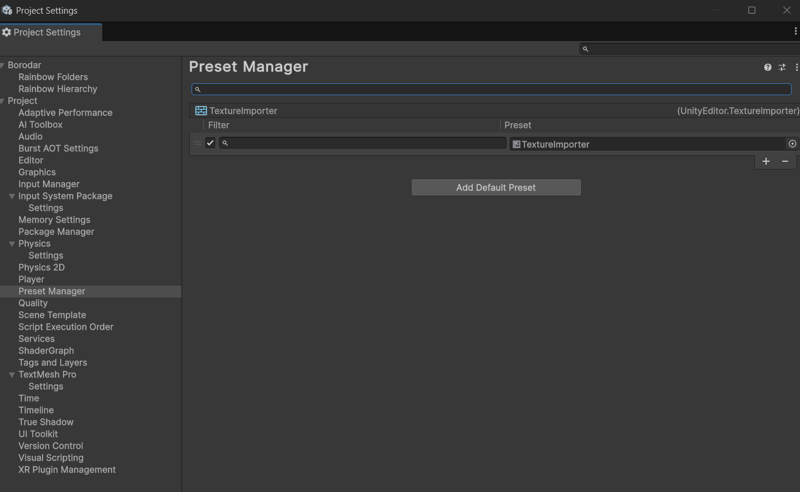Collapse the Project tree group

click(3, 101)
